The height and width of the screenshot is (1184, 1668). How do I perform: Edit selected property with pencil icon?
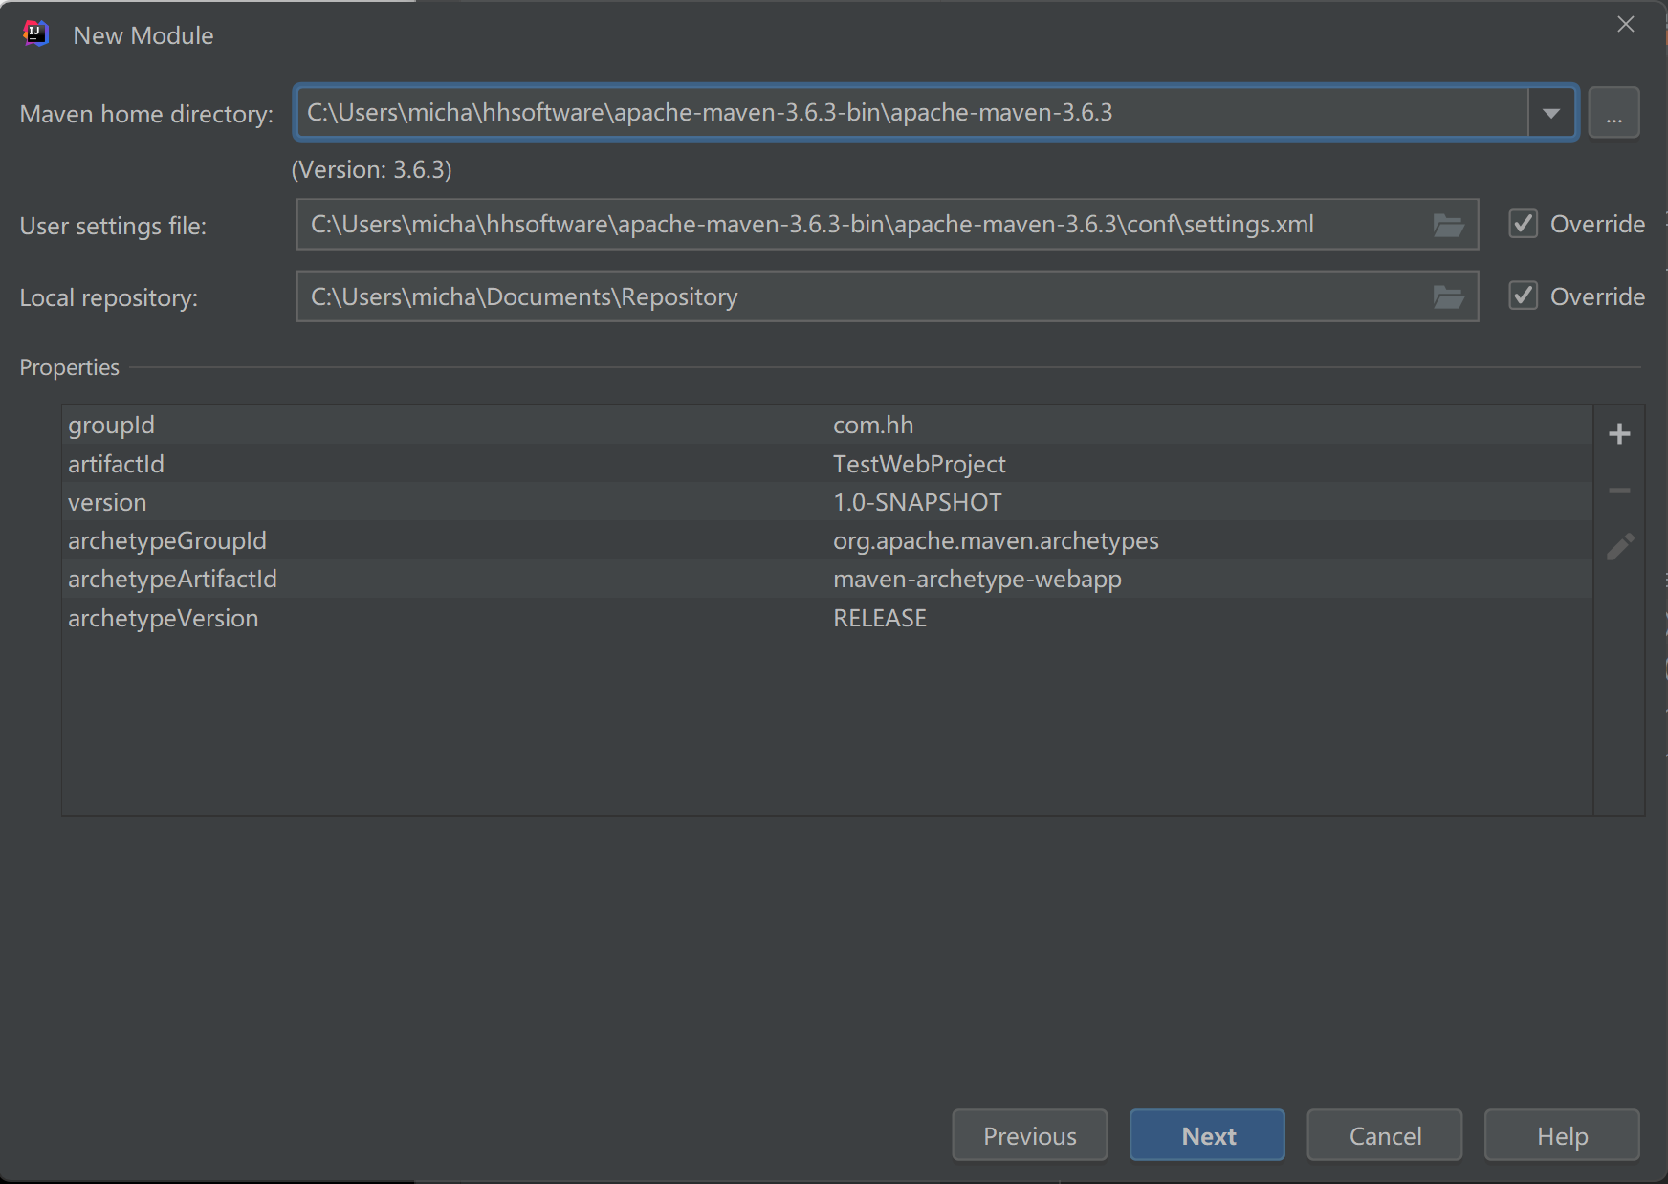[x=1619, y=547]
